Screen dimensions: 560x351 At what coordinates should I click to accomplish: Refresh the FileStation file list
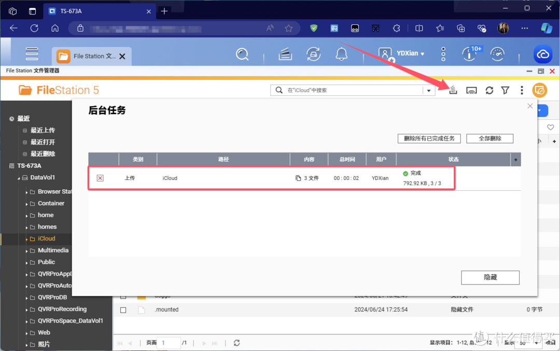pos(489,90)
